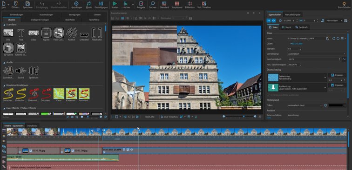The width and height of the screenshot is (352, 170).
Task: Select the Kapitel object icon
Action: (46, 33)
